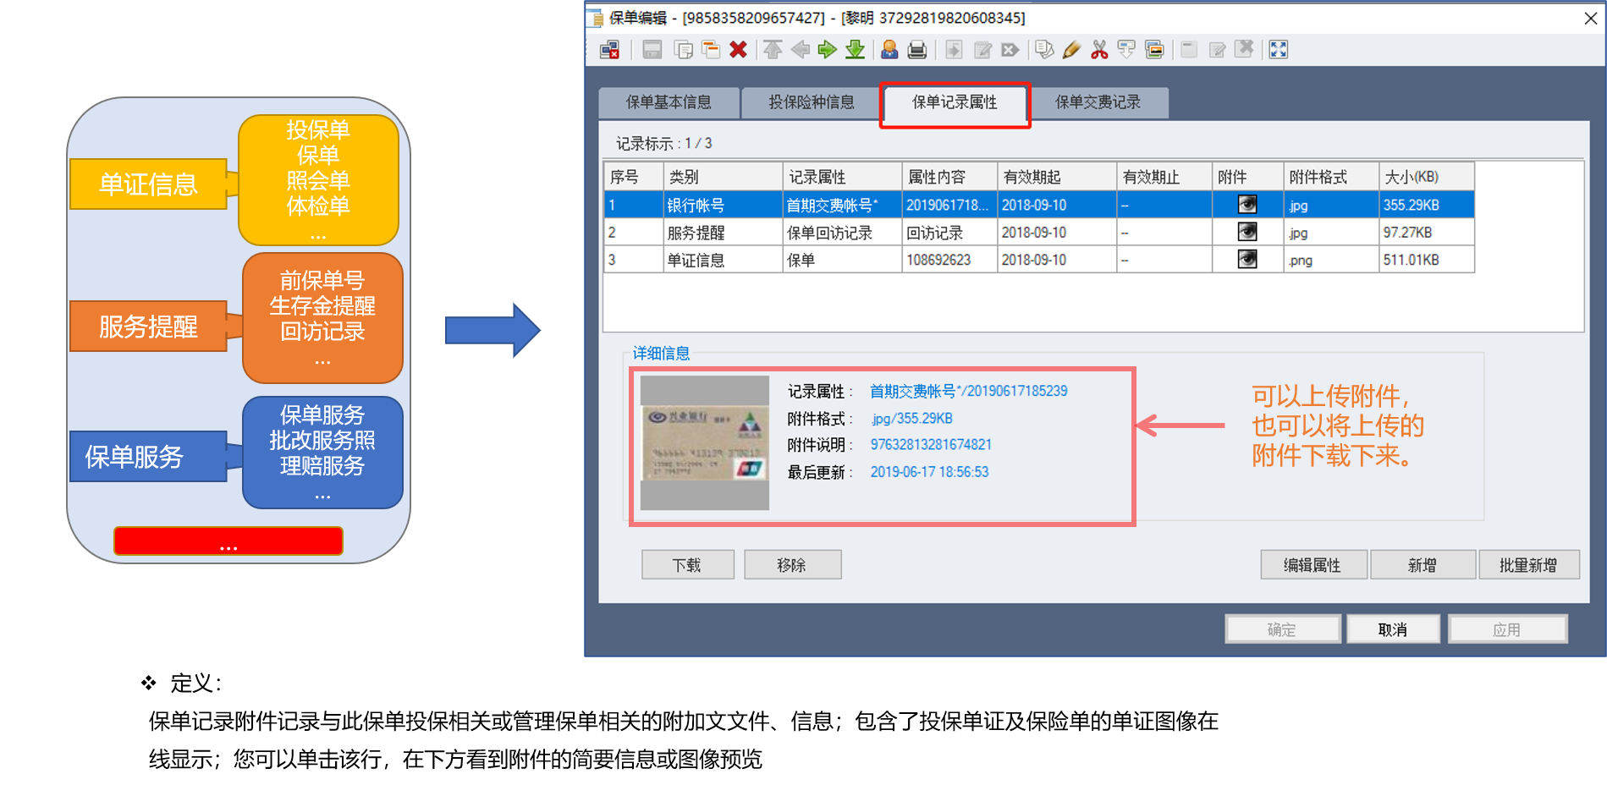Click the 下载 download button

(687, 565)
